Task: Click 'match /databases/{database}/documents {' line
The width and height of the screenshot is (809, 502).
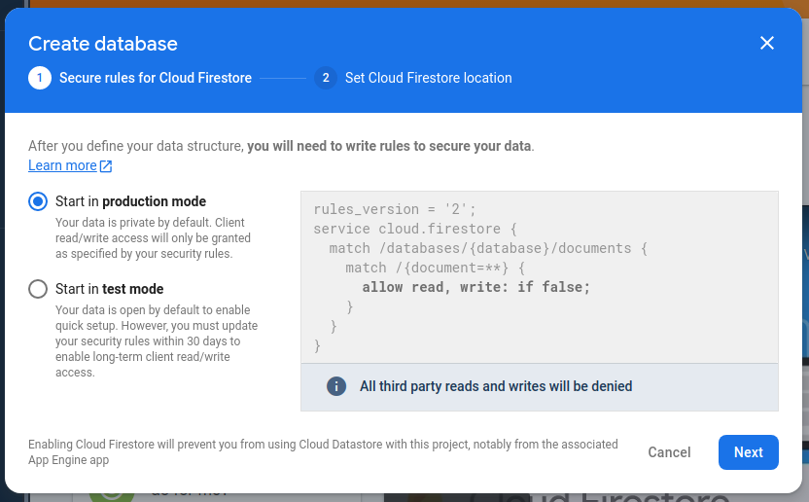Action: 488,248
